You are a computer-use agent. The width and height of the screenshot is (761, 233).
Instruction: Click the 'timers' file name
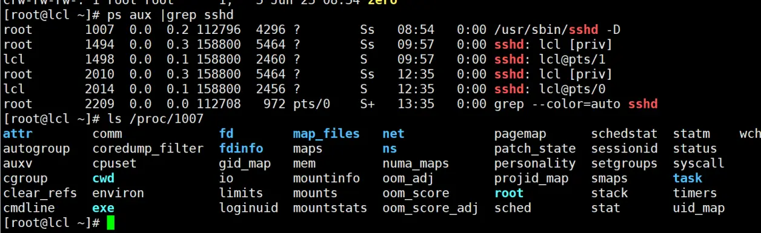(x=695, y=193)
